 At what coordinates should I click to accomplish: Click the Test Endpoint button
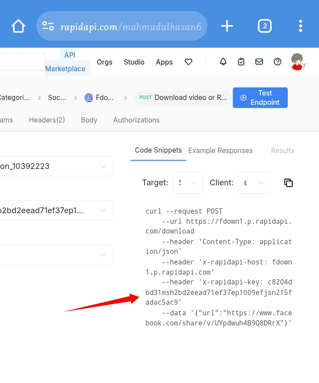click(260, 98)
